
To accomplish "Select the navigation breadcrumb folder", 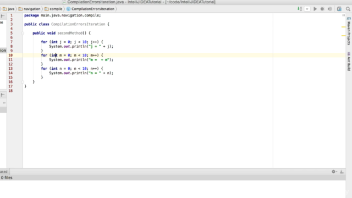I will coord(30,9).
